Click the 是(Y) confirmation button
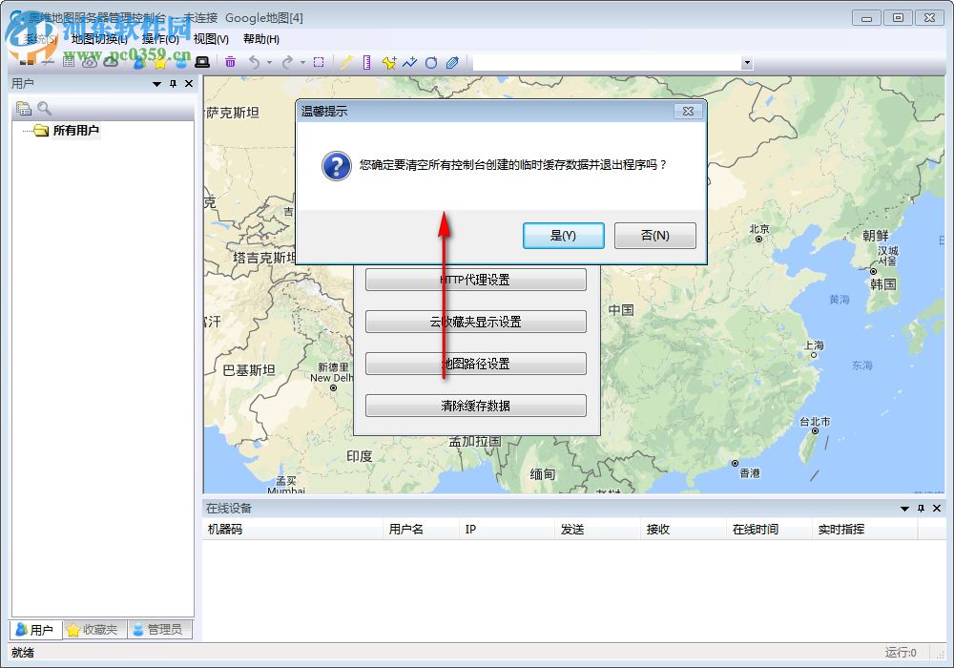The image size is (954, 668). pos(563,236)
